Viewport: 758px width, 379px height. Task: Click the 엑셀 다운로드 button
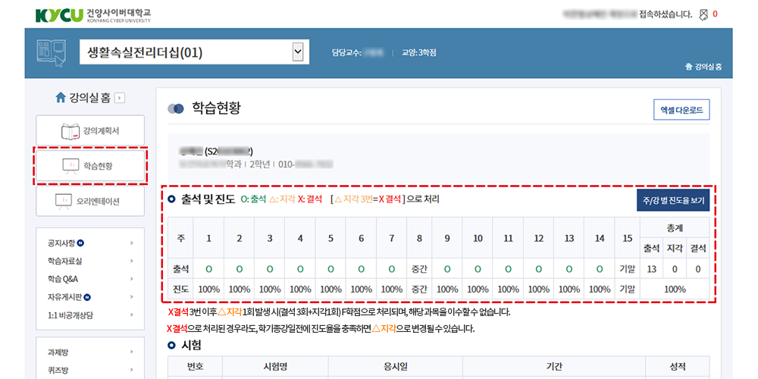click(681, 110)
